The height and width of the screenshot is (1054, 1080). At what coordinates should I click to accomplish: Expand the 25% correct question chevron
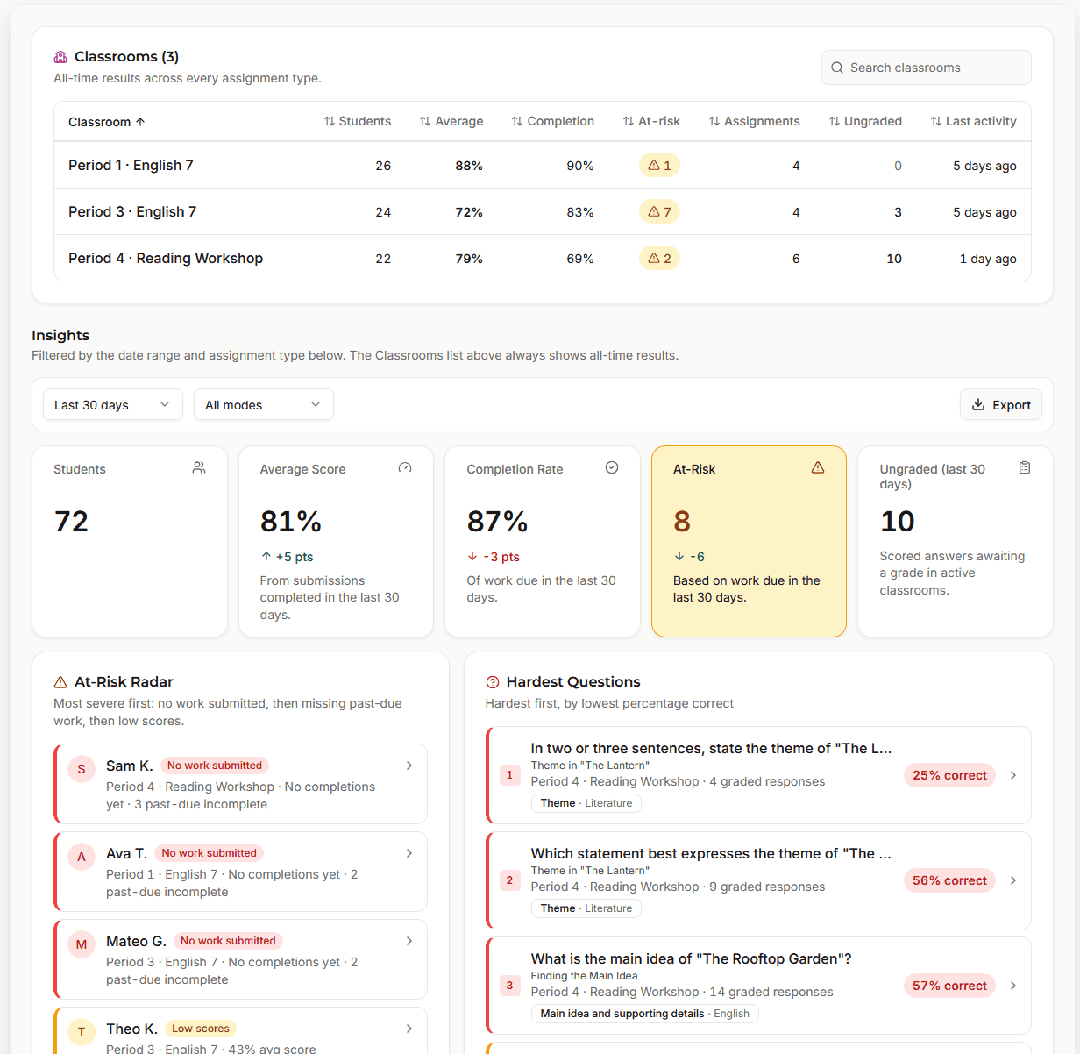[x=1013, y=775]
